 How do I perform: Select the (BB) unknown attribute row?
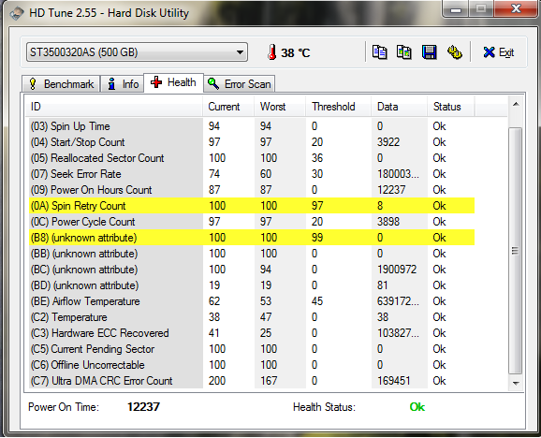pyautogui.click(x=252, y=254)
